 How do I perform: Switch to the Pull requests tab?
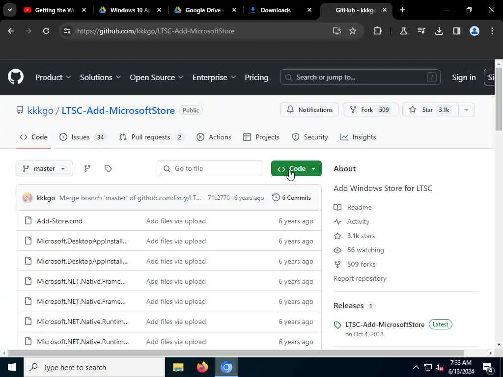click(x=151, y=137)
